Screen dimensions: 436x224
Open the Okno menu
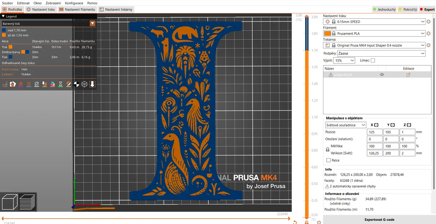38,3
